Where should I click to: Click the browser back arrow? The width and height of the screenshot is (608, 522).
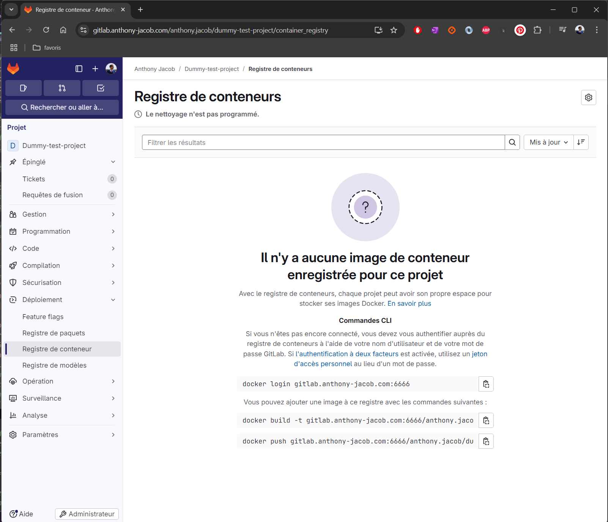click(x=12, y=30)
